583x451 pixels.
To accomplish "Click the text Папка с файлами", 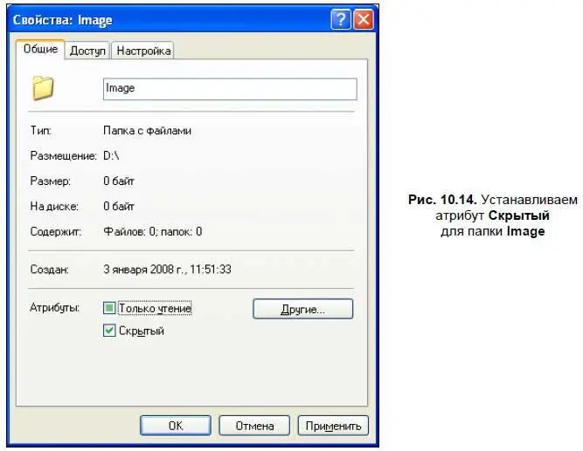I will 147,131.
